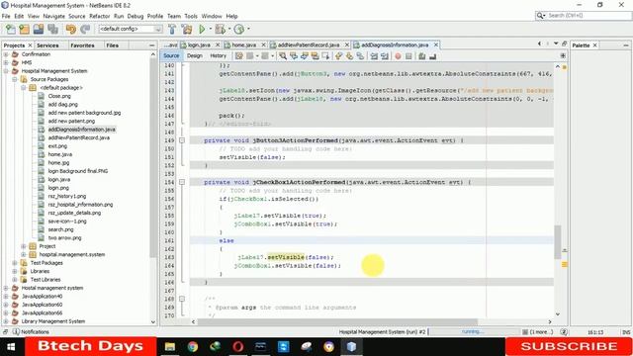Click the Uncomment editor toolbar icon
The height and width of the screenshot is (356, 633).
[x=433, y=56]
